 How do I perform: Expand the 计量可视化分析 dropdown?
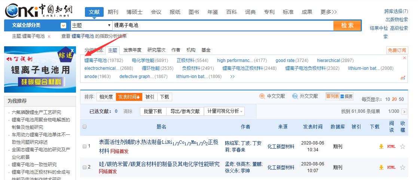(225, 111)
